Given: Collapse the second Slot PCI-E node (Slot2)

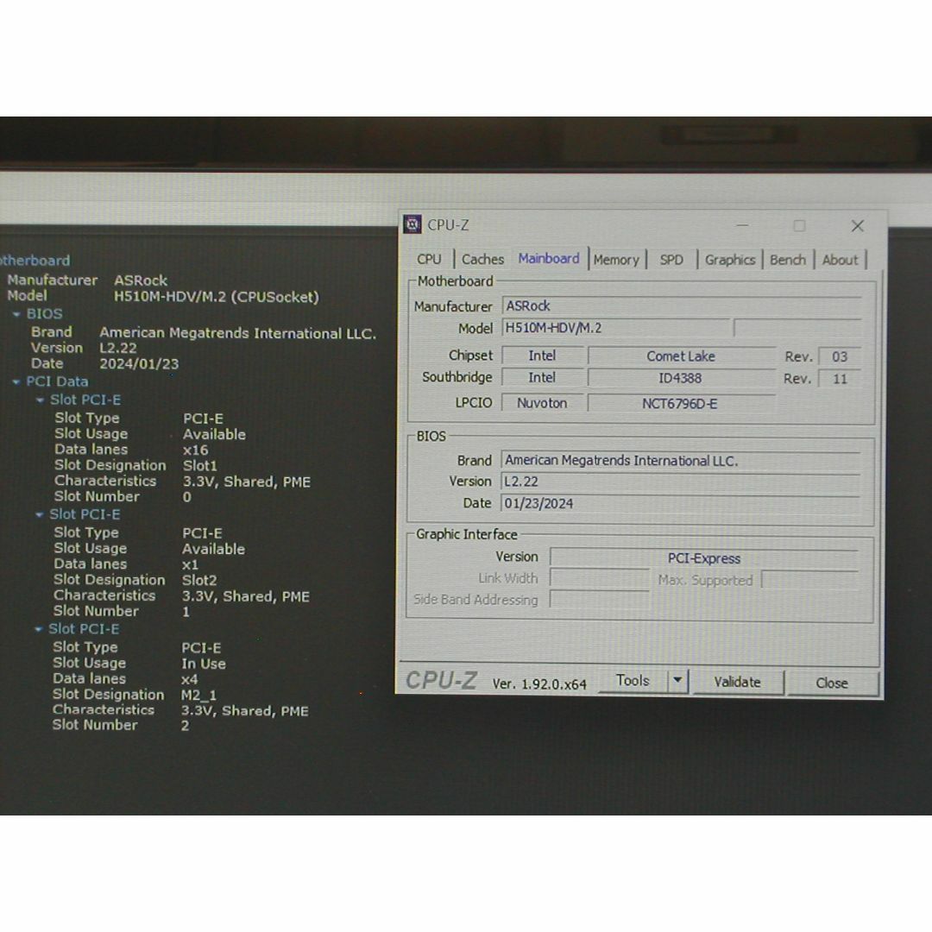Looking at the screenshot, I should point(39,514).
